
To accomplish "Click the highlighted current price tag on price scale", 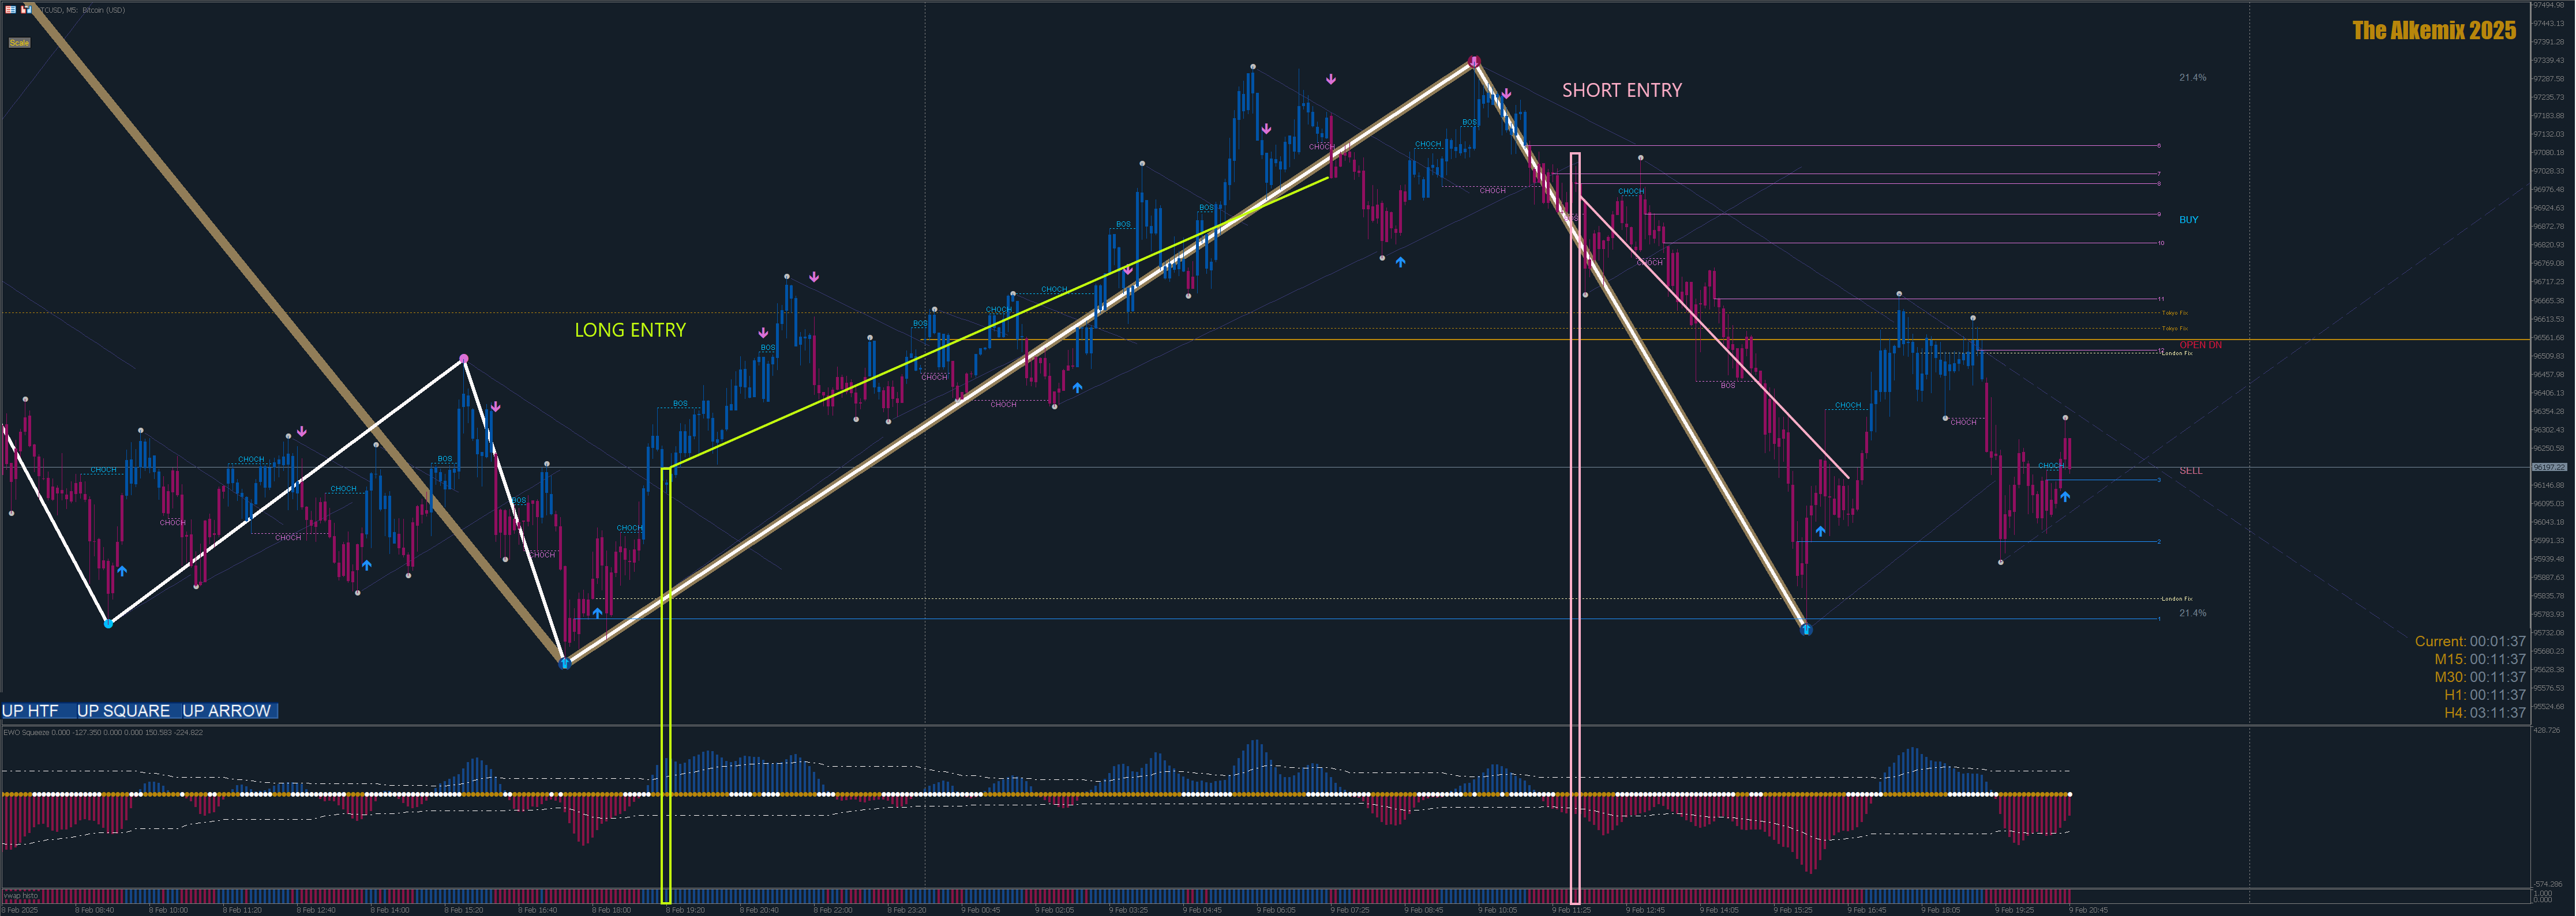I will 2549,466.
